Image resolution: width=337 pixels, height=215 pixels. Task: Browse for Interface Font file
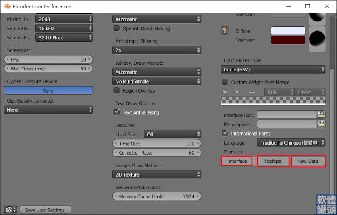coord(321,115)
